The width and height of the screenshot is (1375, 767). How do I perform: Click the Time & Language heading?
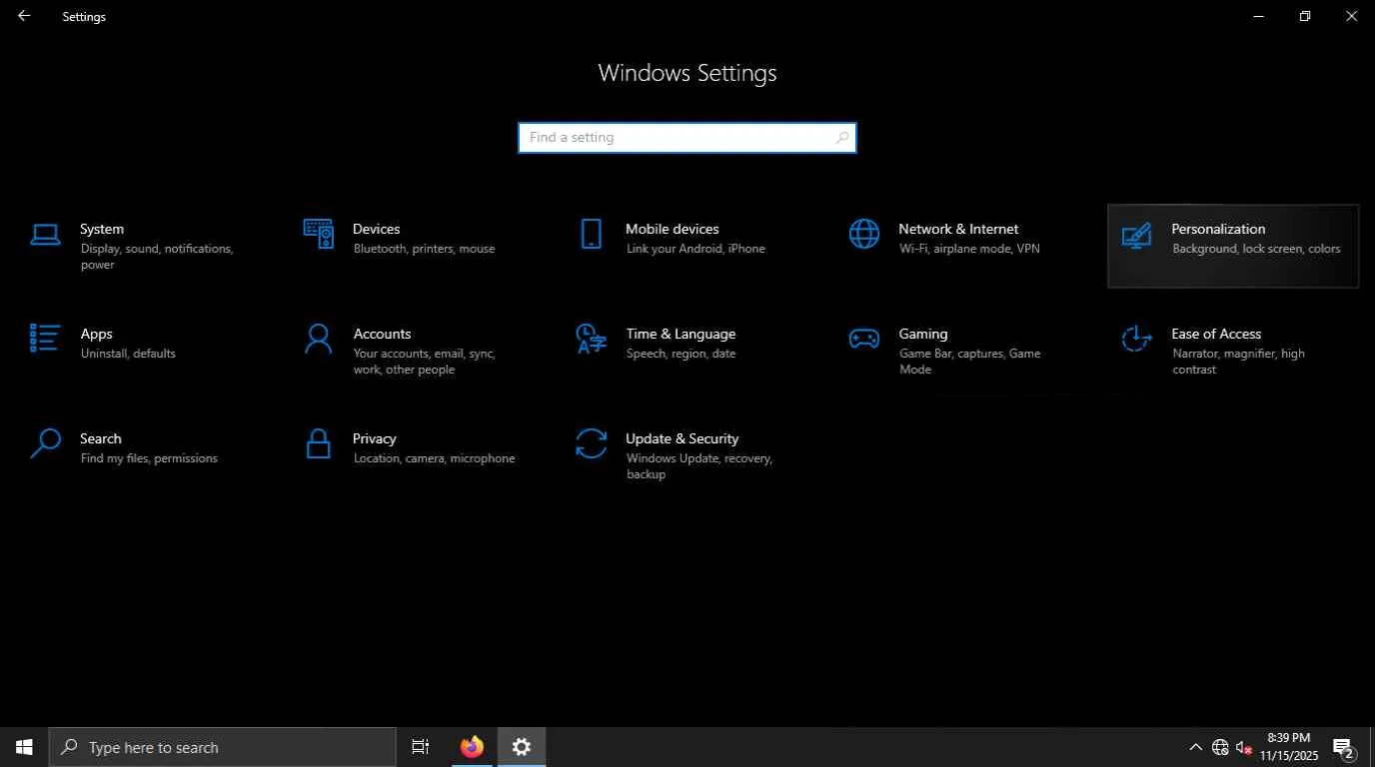pyautogui.click(x=681, y=334)
